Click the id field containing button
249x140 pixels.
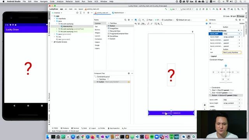(232, 27)
